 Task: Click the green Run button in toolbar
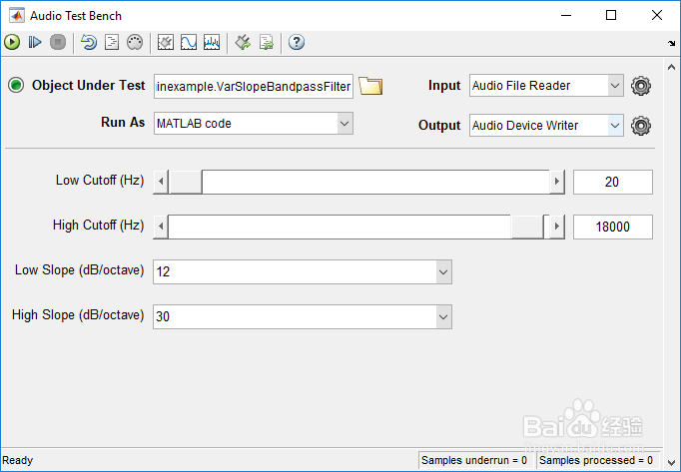[12, 42]
